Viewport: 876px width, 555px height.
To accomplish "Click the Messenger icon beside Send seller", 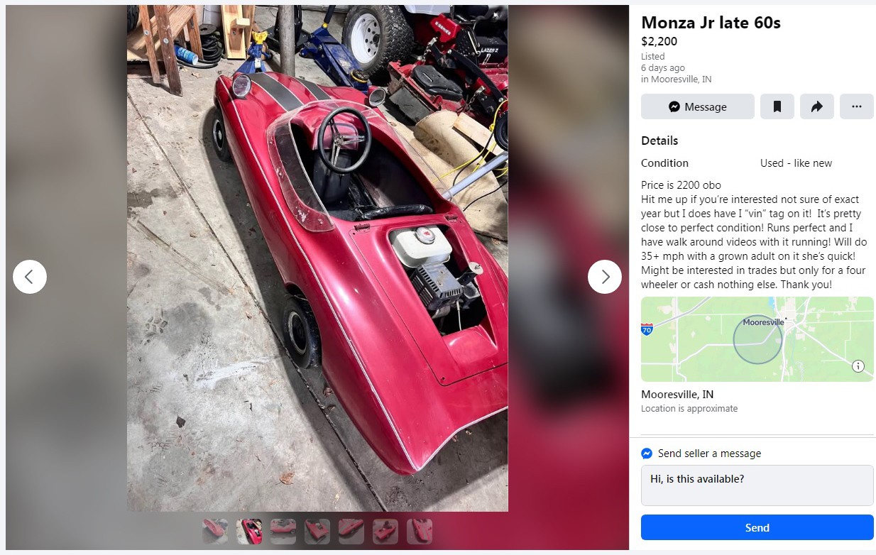I will pos(647,454).
